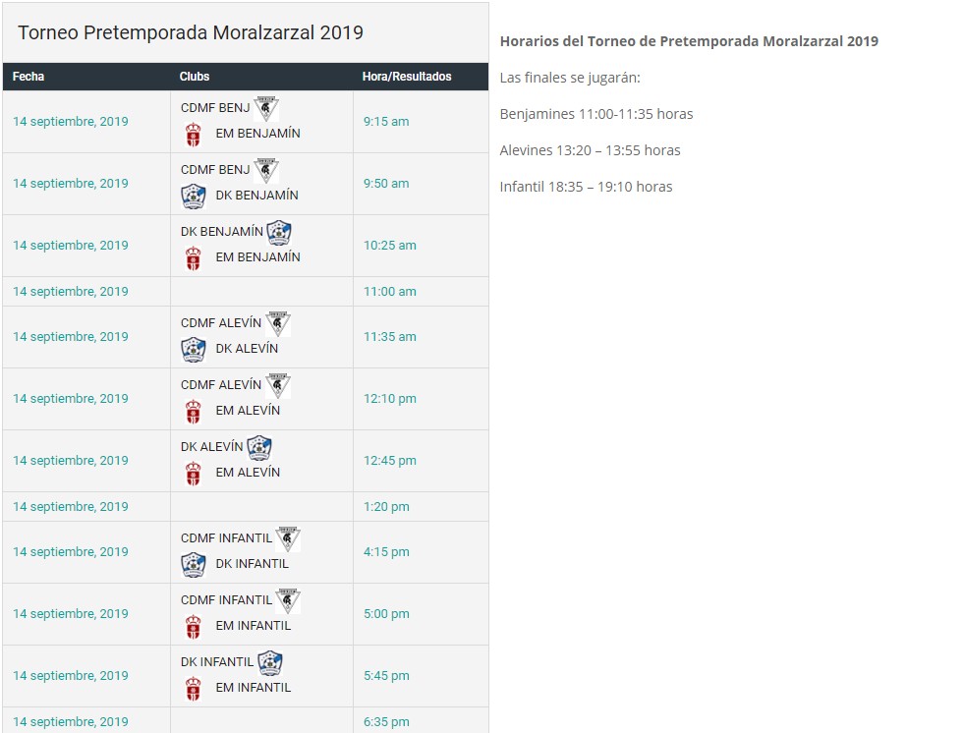
Task: Open the 5:45 pm match time link
Action: [386, 676]
